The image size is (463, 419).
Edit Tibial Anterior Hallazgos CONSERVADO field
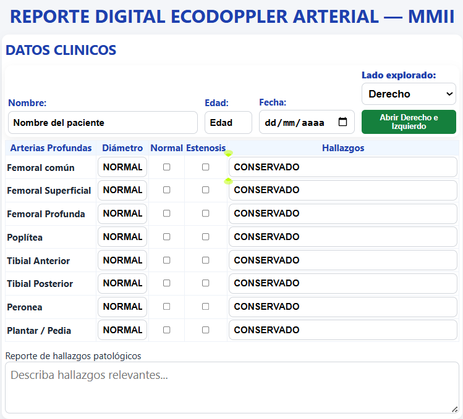[342, 260]
